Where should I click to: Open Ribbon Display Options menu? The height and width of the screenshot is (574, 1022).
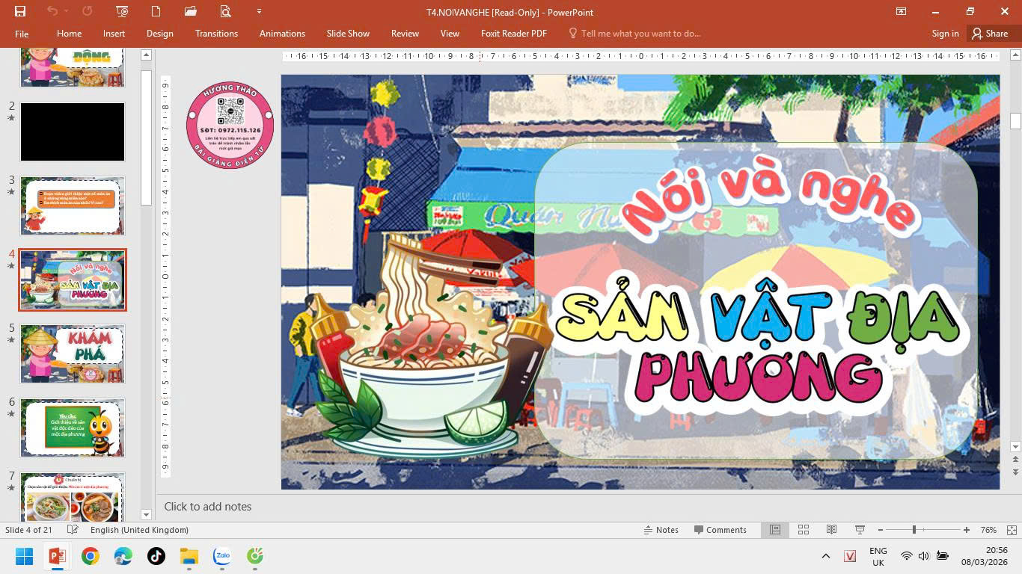coord(901,11)
